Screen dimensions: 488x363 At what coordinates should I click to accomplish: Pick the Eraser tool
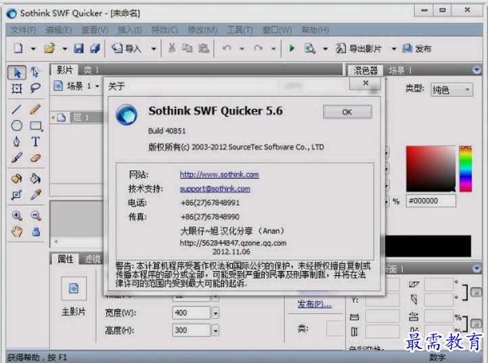[35, 158]
